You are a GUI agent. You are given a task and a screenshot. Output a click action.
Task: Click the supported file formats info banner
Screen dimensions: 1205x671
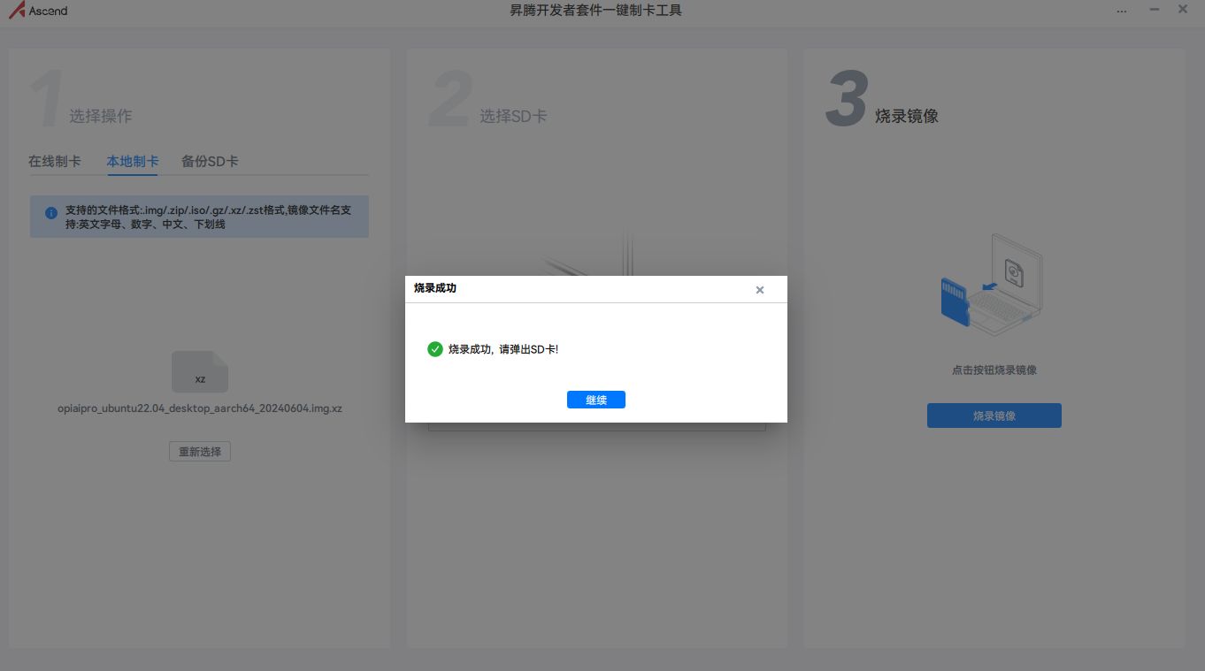(199, 216)
